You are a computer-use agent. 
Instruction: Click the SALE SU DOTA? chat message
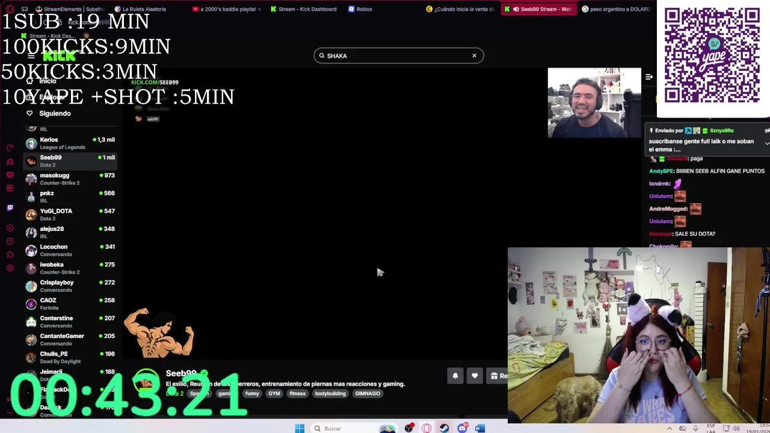pyautogui.click(x=695, y=234)
